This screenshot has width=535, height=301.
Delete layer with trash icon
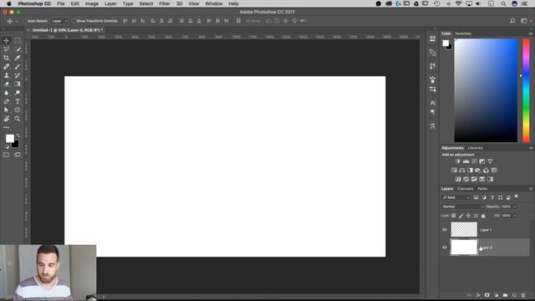(x=523, y=295)
